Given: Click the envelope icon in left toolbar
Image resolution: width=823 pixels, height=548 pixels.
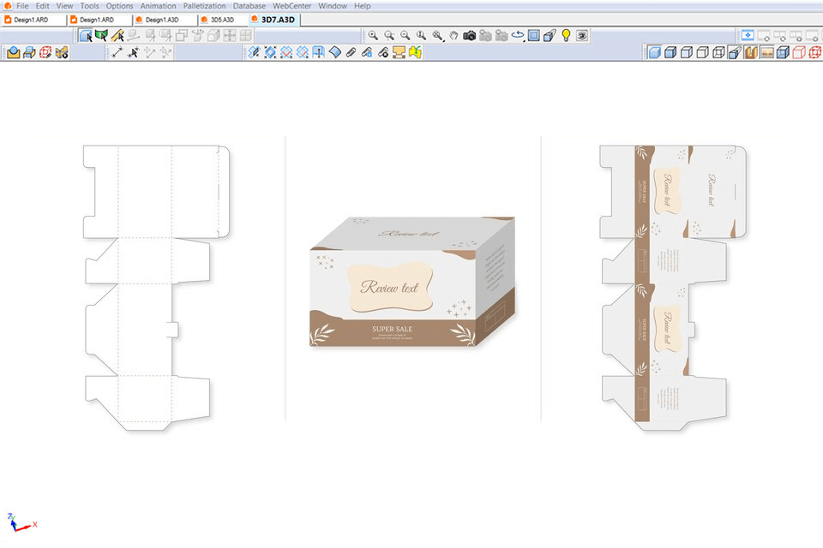Looking at the screenshot, I should [13, 52].
